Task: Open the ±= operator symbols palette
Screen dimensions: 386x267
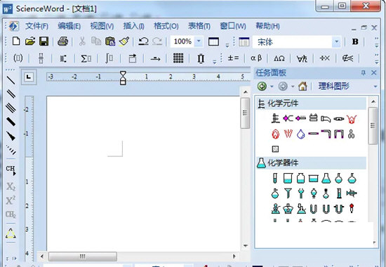Action: (233, 58)
